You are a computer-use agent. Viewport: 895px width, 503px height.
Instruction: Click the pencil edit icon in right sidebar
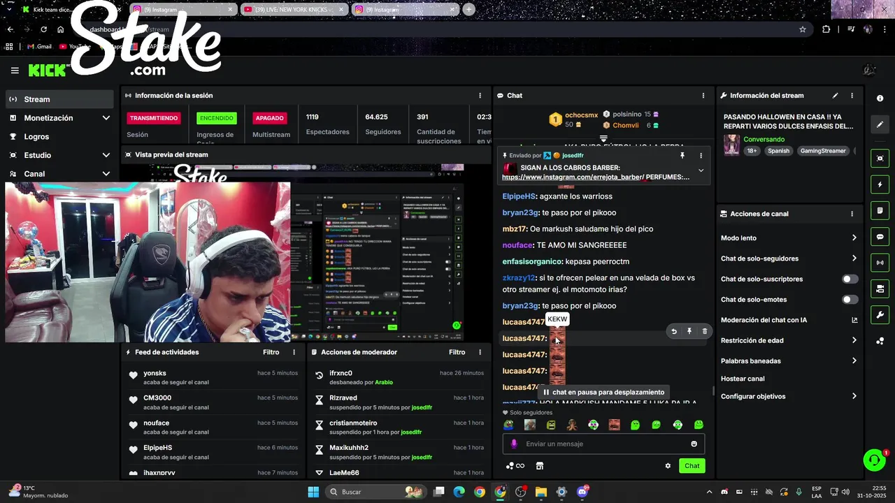[880, 124]
